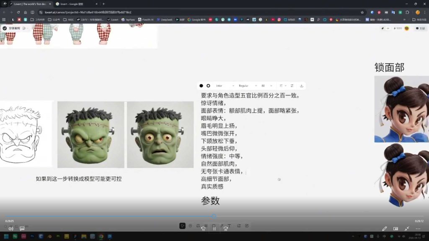This screenshot has height=241, width=429.
Task: Click the text line 惊讶情绪
Action: (213, 103)
